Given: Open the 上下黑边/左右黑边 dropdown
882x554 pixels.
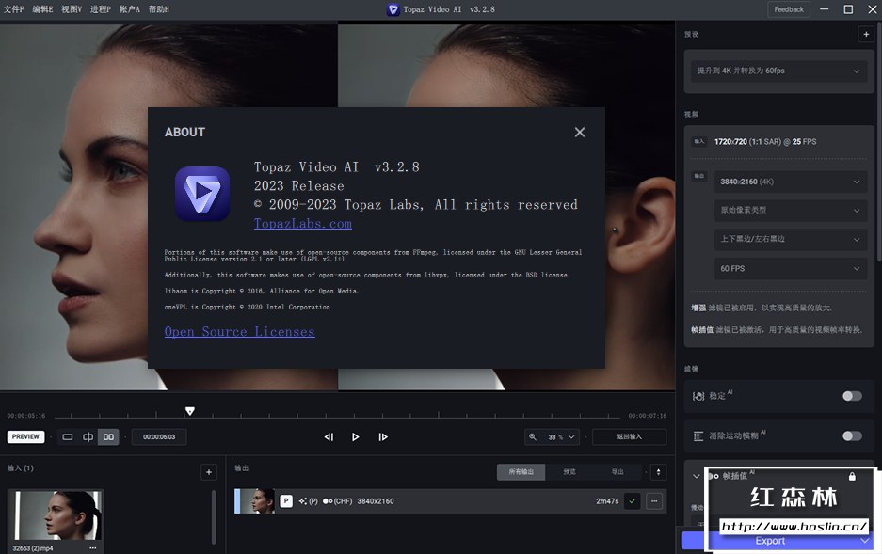Looking at the screenshot, I should click(791, 239).
